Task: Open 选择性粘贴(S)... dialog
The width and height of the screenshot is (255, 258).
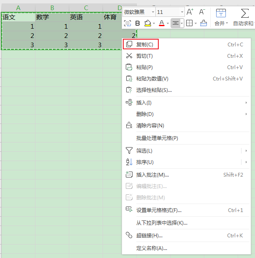Action: 186,90
